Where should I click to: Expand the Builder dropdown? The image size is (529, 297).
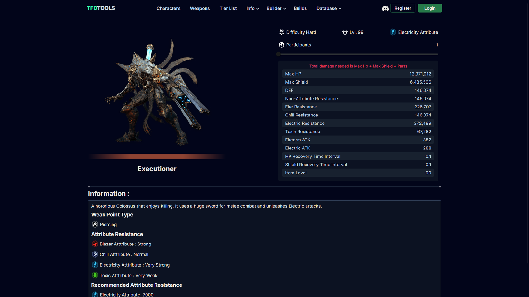pyautogui.click(x=276, y=8)
